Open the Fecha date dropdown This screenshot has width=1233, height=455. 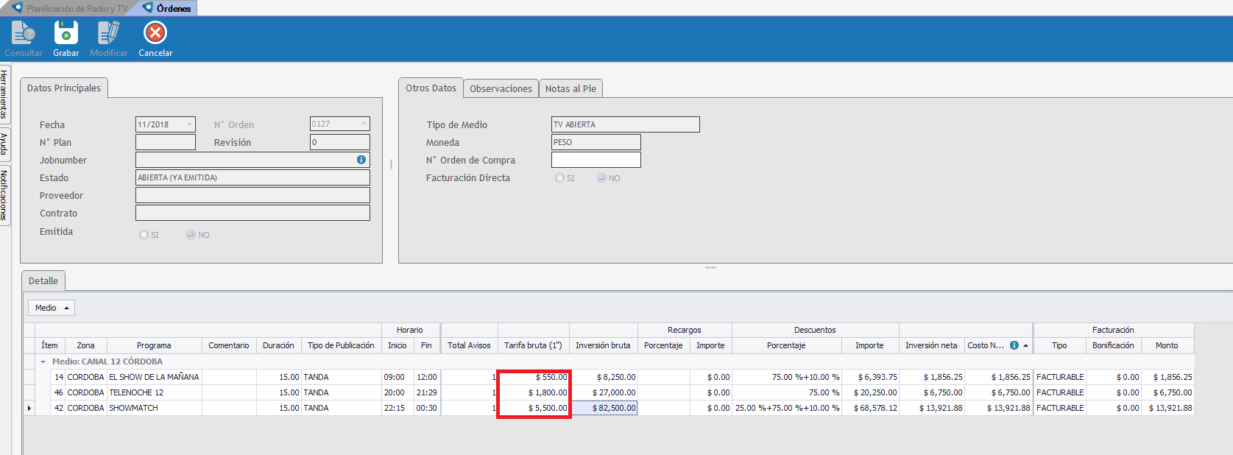189,124
